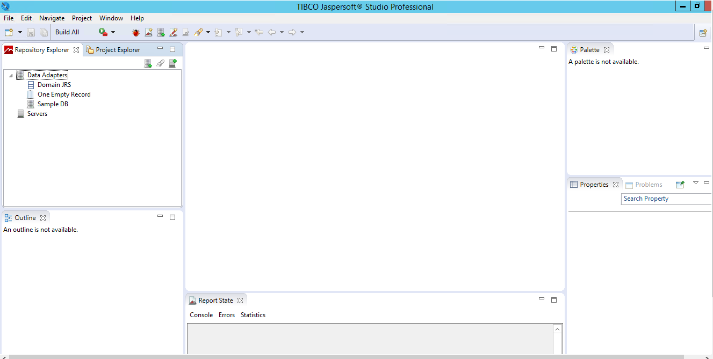Image resolution: width=713 pixels, height=359 pixels.
Task: Open the Run button dropdown arrow
Action: (x=113, y=32)
